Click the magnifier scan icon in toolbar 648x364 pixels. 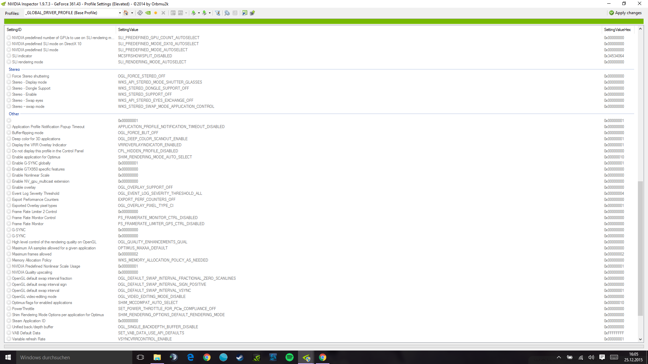coord(227,13)
